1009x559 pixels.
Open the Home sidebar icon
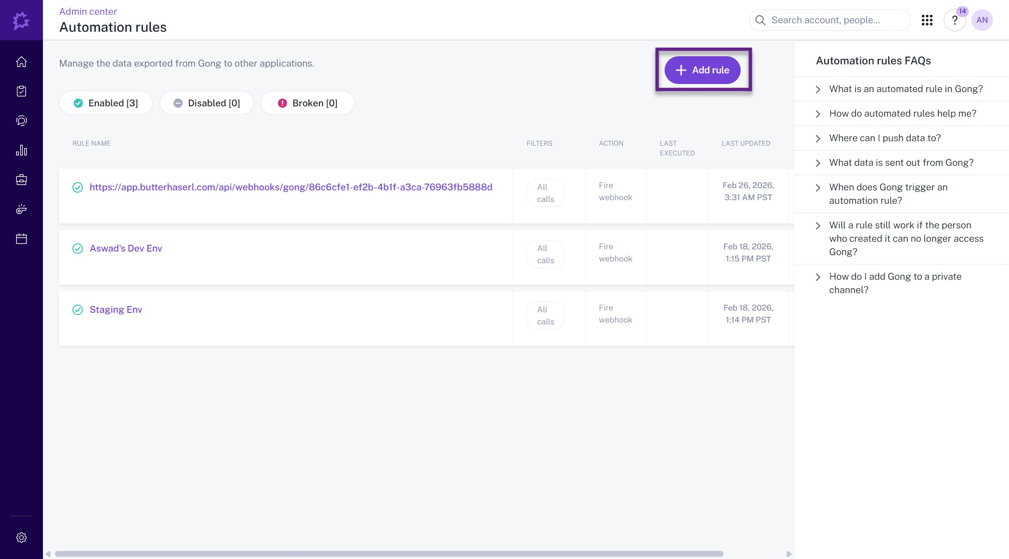click(x=21, y=62)
